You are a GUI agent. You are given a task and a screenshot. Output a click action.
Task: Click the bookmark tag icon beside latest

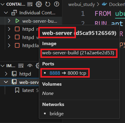point(17,90)
